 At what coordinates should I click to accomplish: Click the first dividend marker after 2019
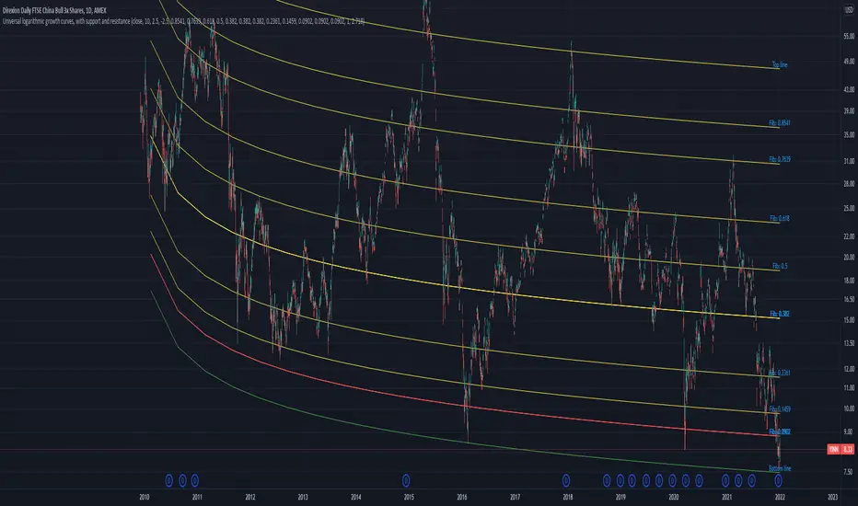632,481
